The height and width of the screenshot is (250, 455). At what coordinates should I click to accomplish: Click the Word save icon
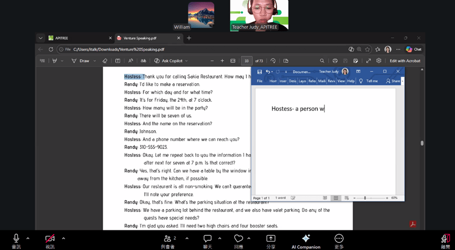point(259,72)
